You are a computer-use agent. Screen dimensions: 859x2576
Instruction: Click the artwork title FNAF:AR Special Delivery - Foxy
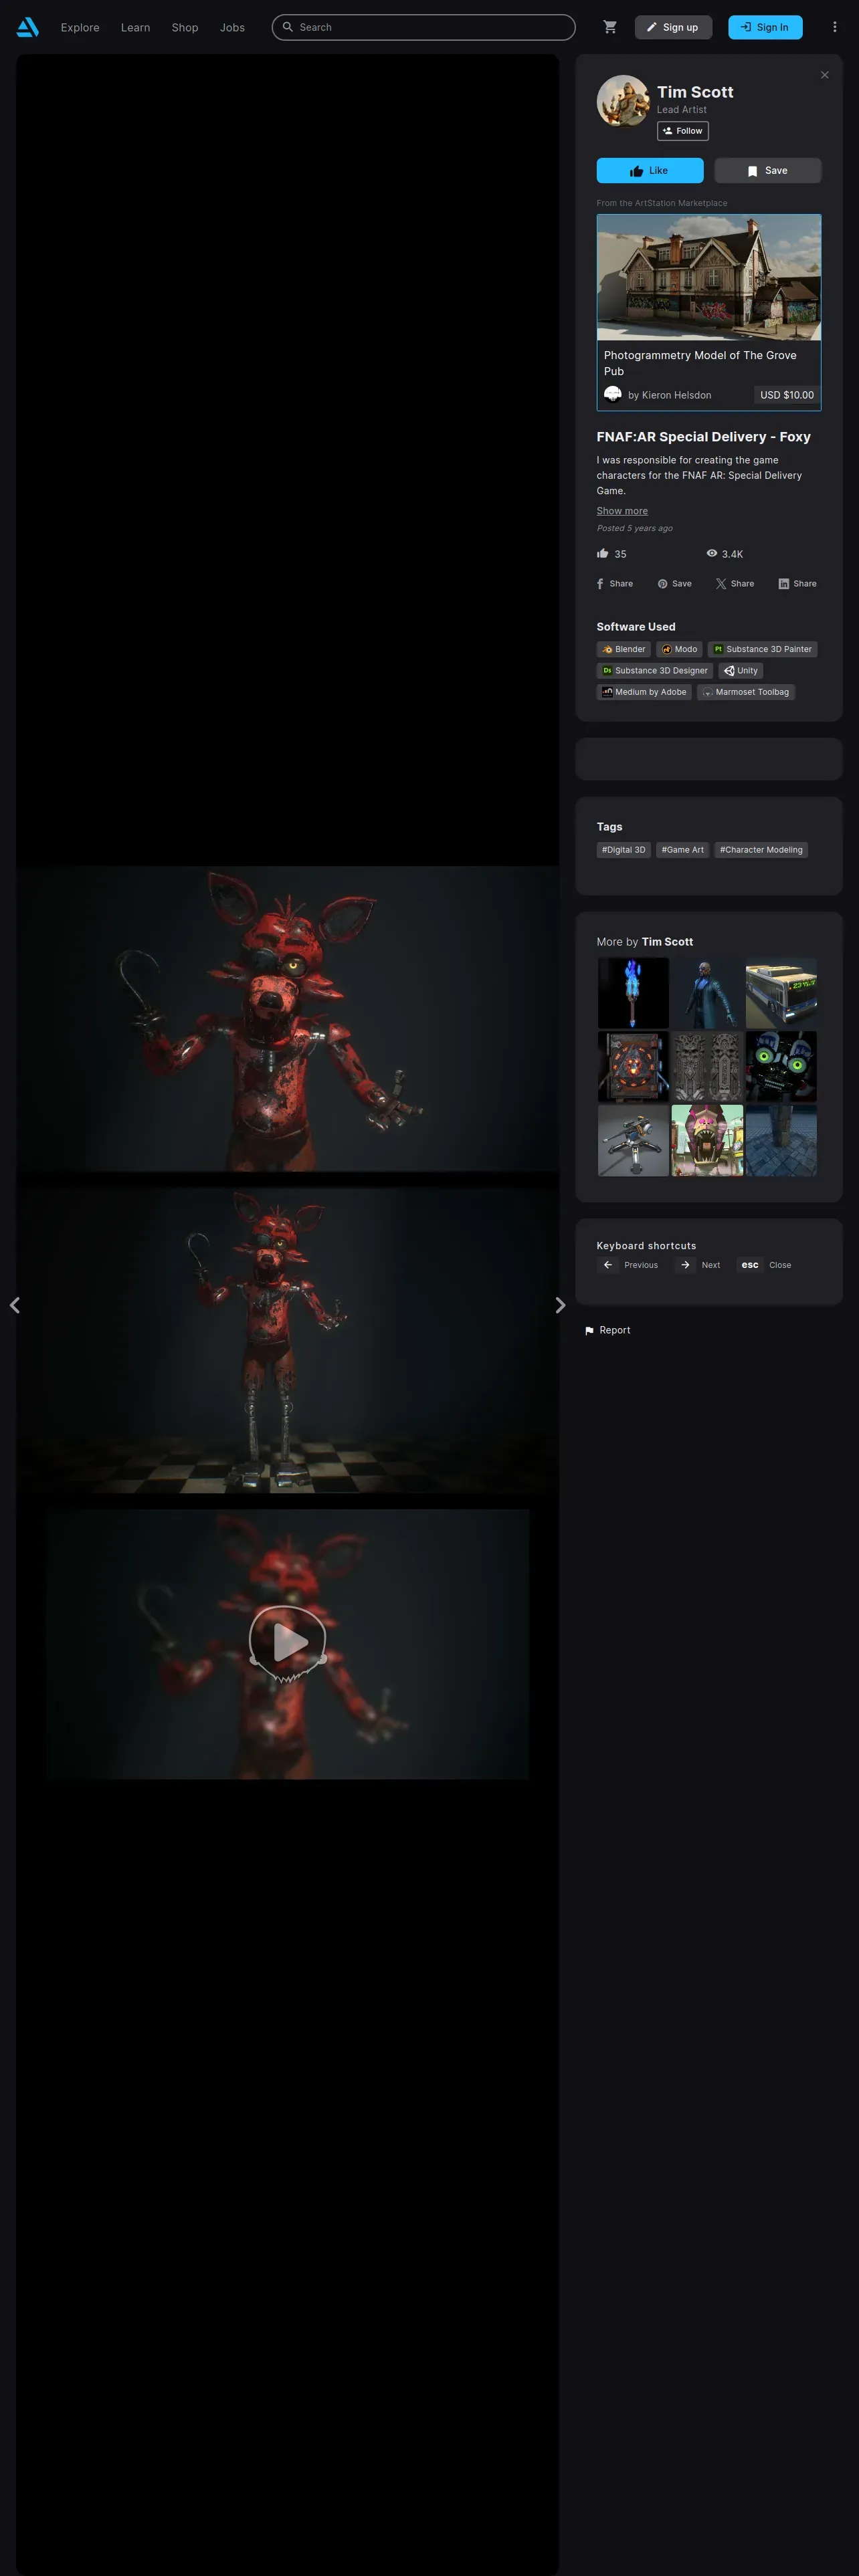tap(704, 437)
